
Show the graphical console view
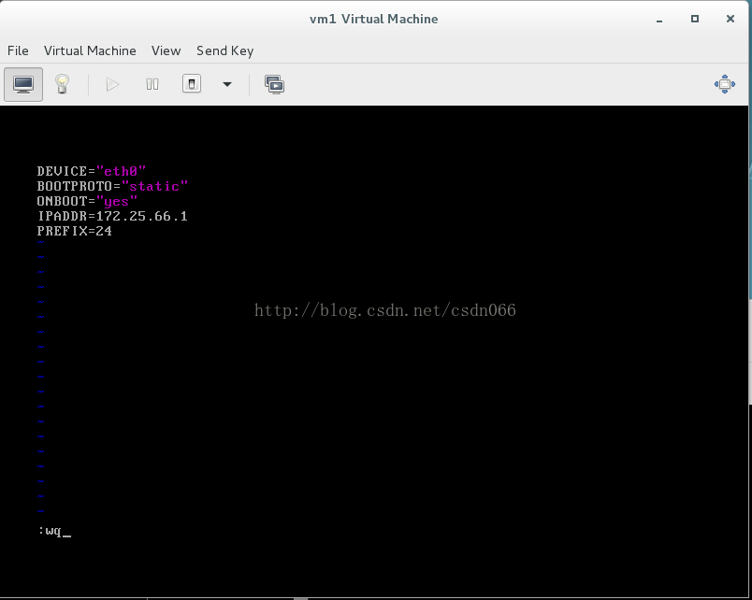pyautogui.click(x=23, y=85)
